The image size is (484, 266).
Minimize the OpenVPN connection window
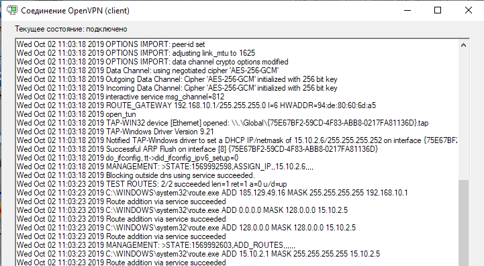[407, 10]
